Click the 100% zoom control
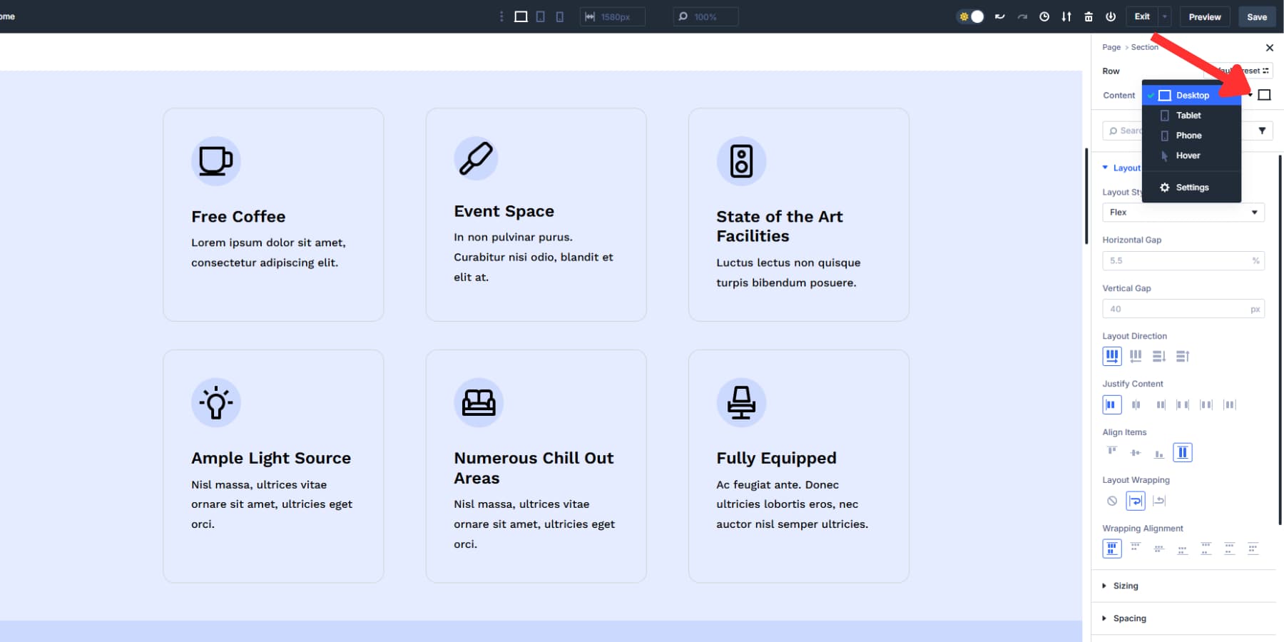 tap(705, 16)
